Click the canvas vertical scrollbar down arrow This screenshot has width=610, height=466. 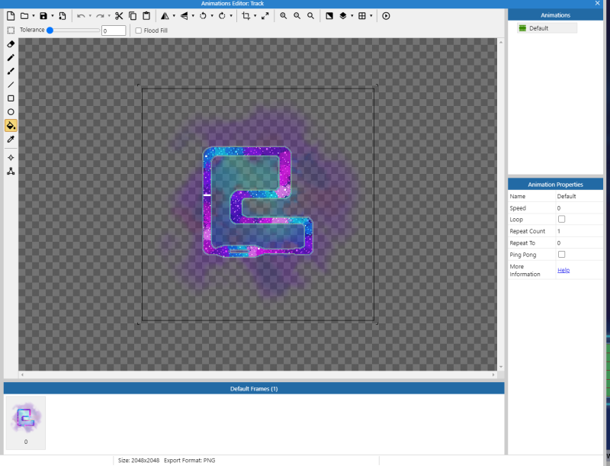tap(501, 367)
